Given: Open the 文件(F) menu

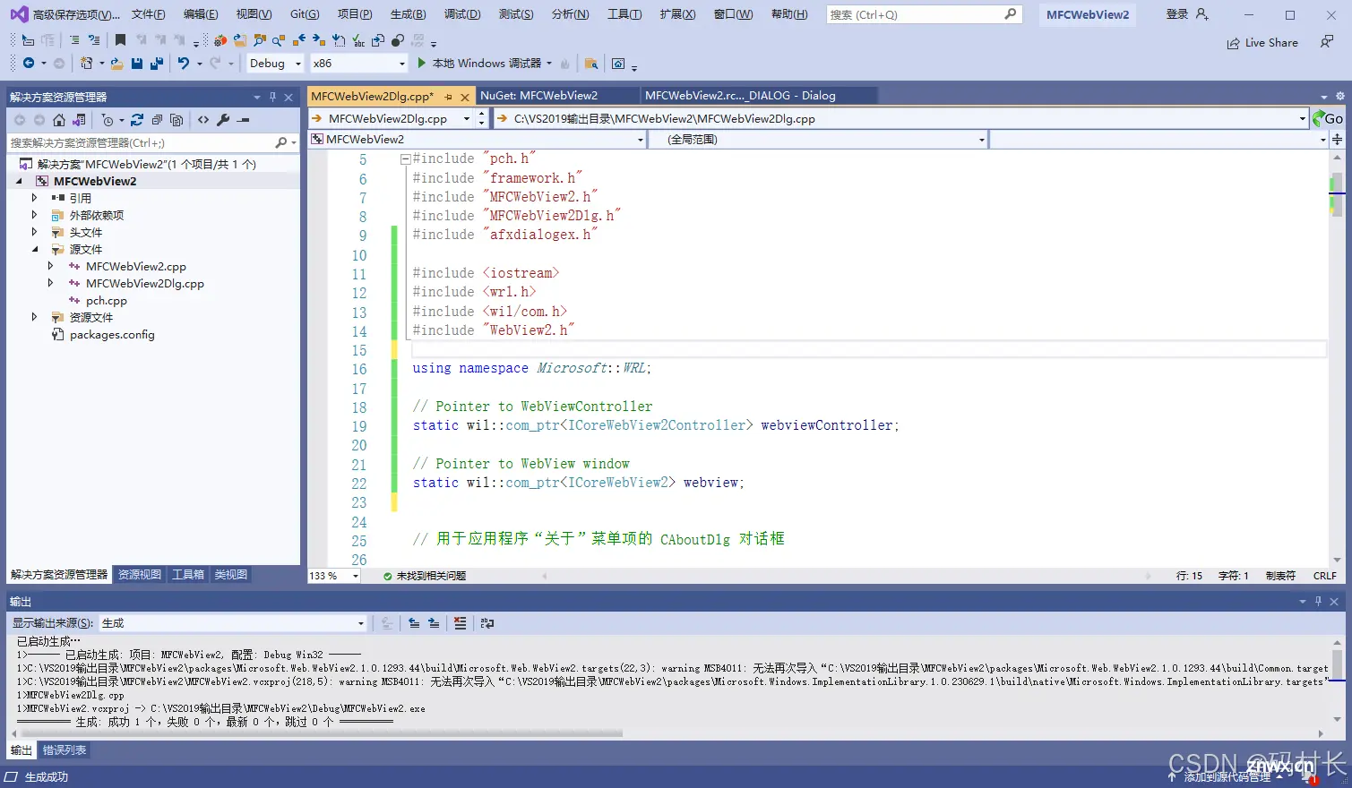Looking at the screenshot, I should tap(148, 14).
